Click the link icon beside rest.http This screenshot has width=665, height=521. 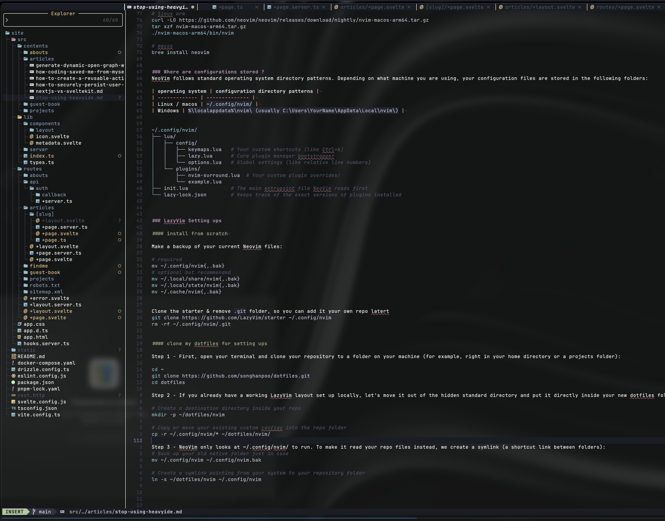point(14,395)
